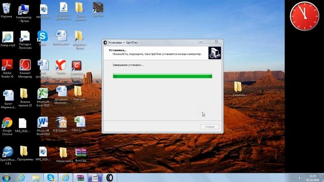Switch to SpinTires tire icon on taskbar
Screen dimensions: 324x182
click(109, 177)
